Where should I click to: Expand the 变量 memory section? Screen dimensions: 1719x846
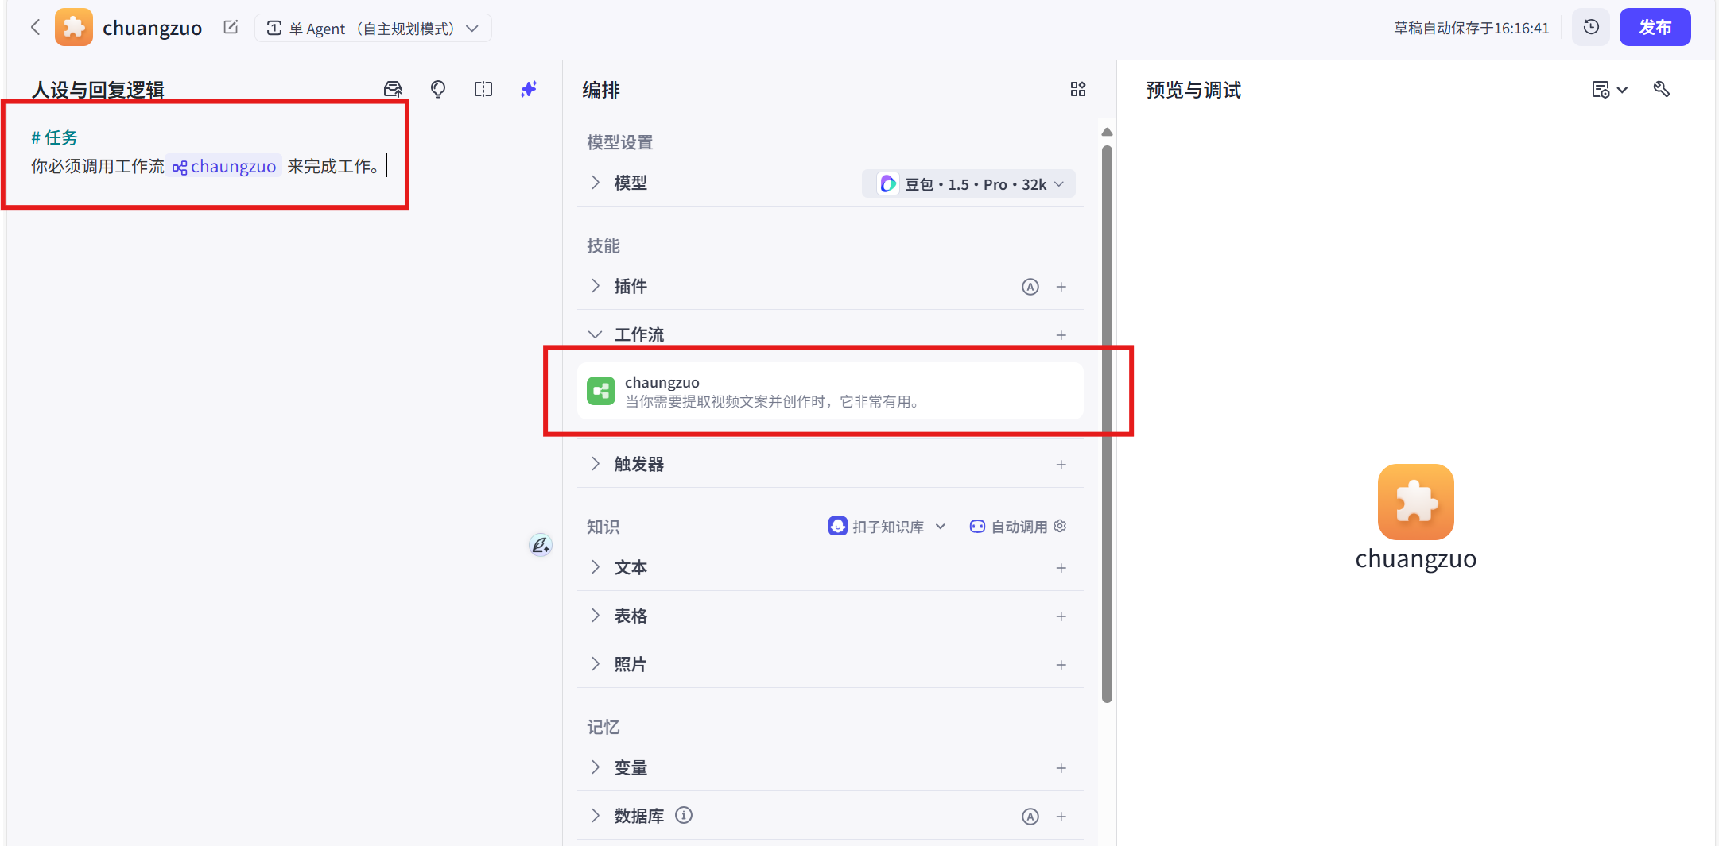tap(596, 767)
